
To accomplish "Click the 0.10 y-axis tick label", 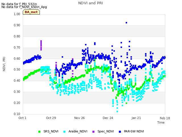I will pyautogui.click(x=17, y=114).
